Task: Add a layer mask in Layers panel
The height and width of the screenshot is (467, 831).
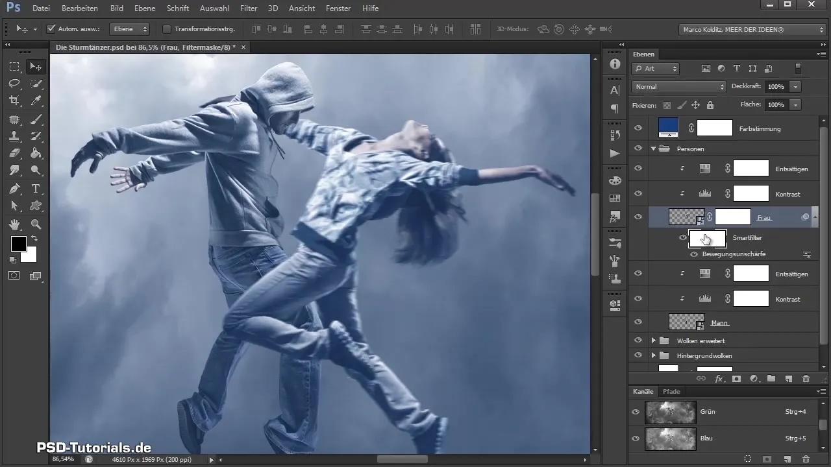Action: [737, 378]
